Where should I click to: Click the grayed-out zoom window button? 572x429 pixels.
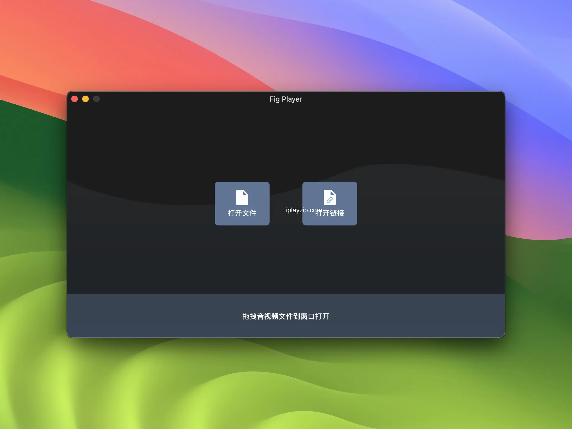pyautogui.click(x=96, y=99)
